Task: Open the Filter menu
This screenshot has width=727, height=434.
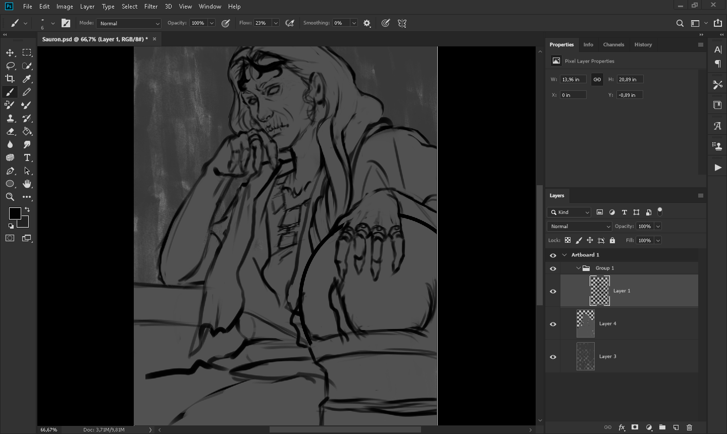Action: (151, 7)
